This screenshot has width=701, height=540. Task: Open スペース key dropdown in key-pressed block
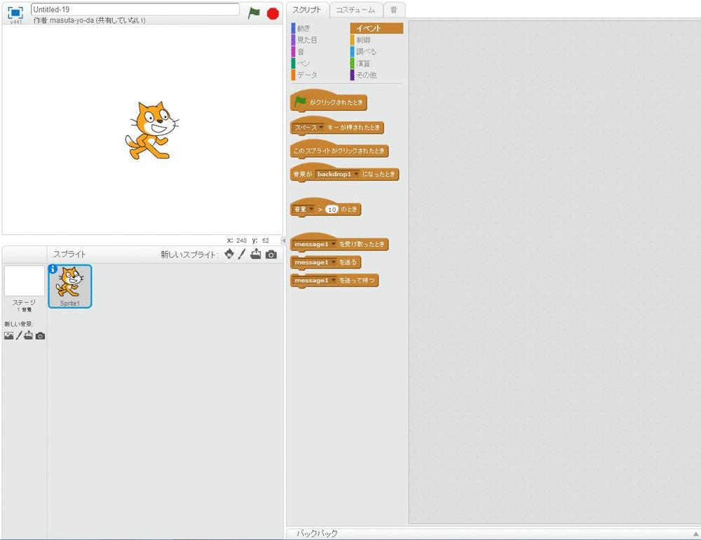click(x=308, y=128)
